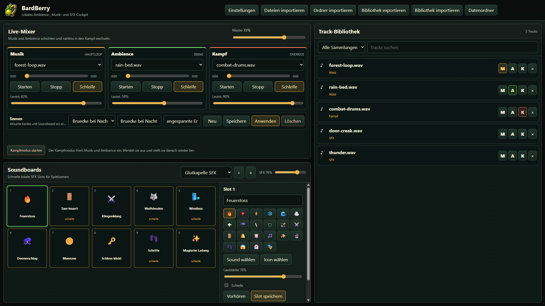Choose the ghost icon in icon grid
This screenshot has width=545, height=306.
point(256,247)
